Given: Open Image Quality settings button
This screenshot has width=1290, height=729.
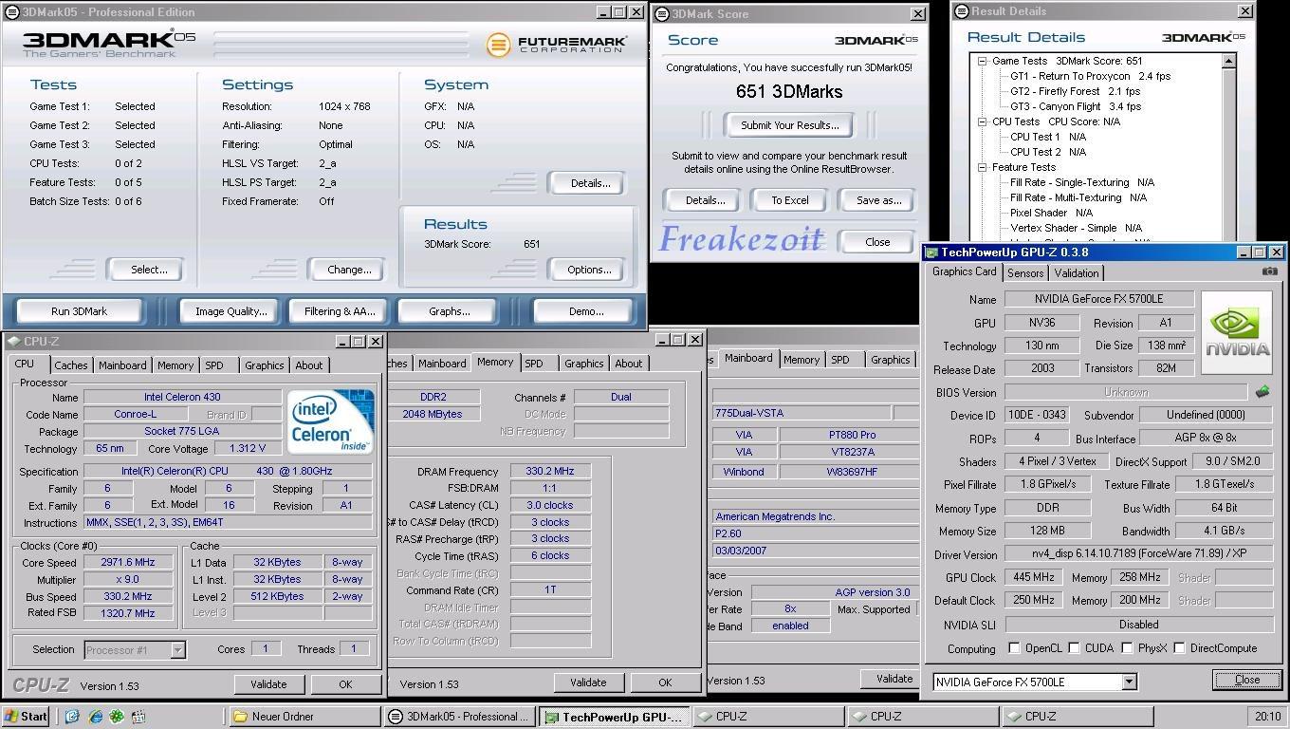Looking at the screenshot, I should coord(230,311).
